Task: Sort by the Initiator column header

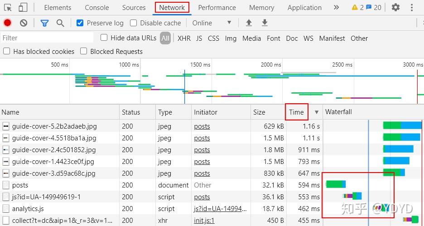Action: 221,112
